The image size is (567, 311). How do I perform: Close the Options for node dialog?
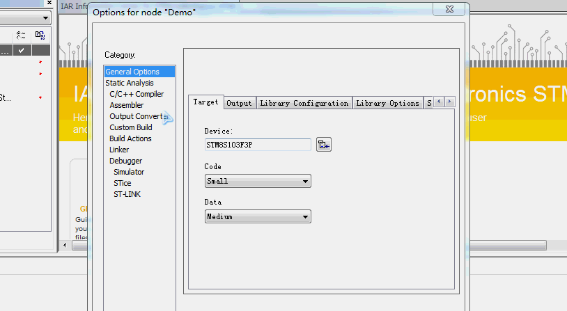(x=449, y=9)
